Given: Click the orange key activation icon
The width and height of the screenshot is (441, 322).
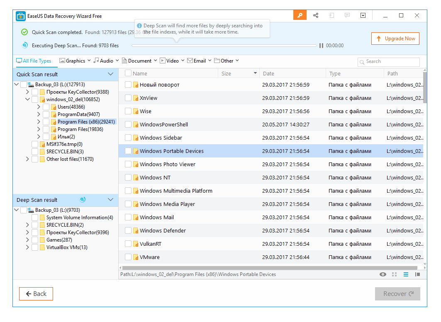Looking at the screenshot, I should (300, 15).
